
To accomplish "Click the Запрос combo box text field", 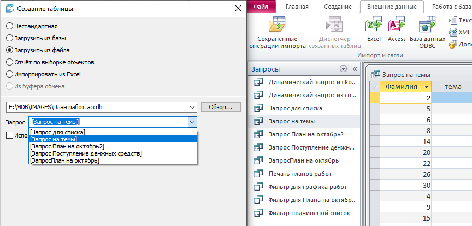I will (x=108, y=122).
